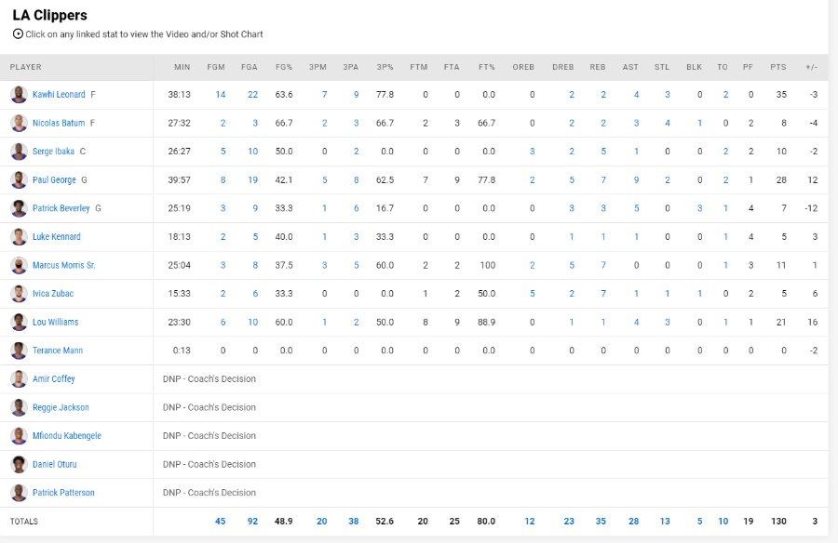The height and width of the screenshot is (543, 838).
Task: Click Kawhi Leonard's headshot avatar
Action: point(19,95)
